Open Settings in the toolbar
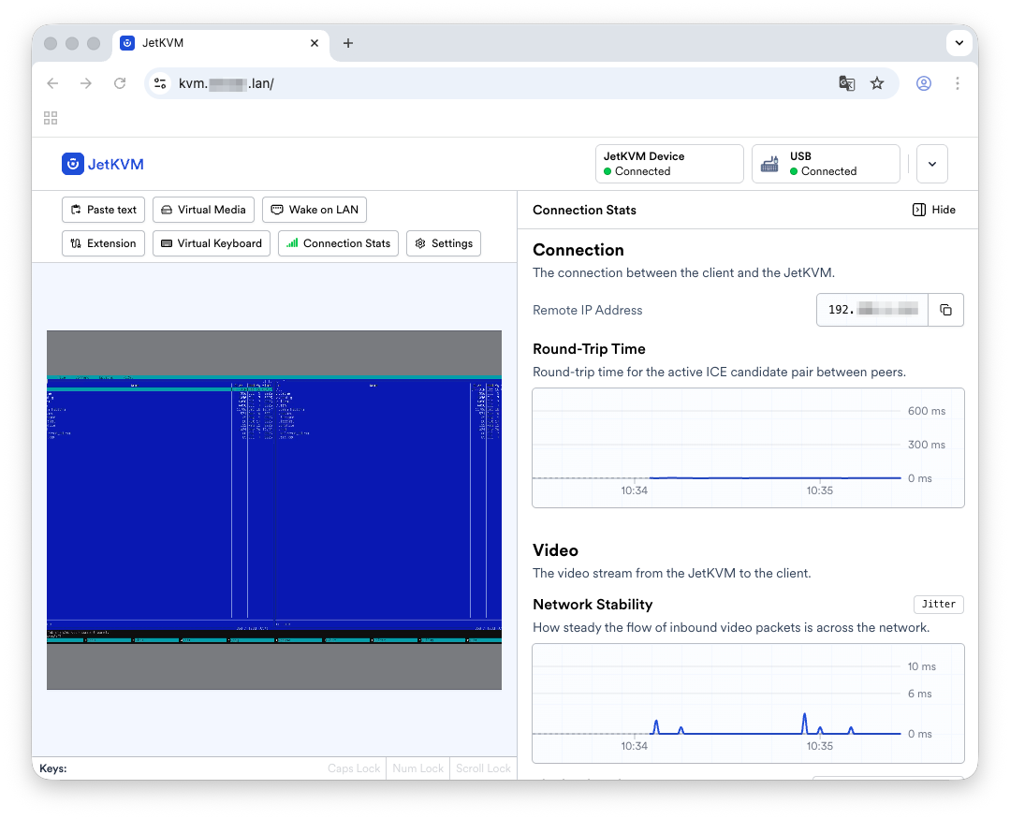 click(444, 243)
